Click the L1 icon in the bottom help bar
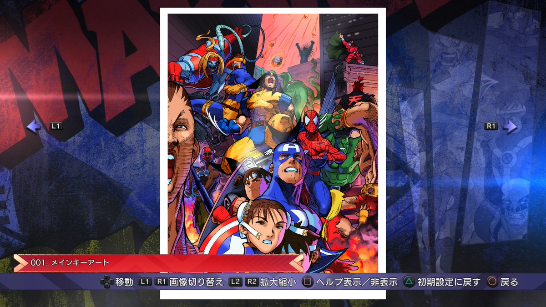This screenshot has width=546, height=307. [x=145, y=282]
